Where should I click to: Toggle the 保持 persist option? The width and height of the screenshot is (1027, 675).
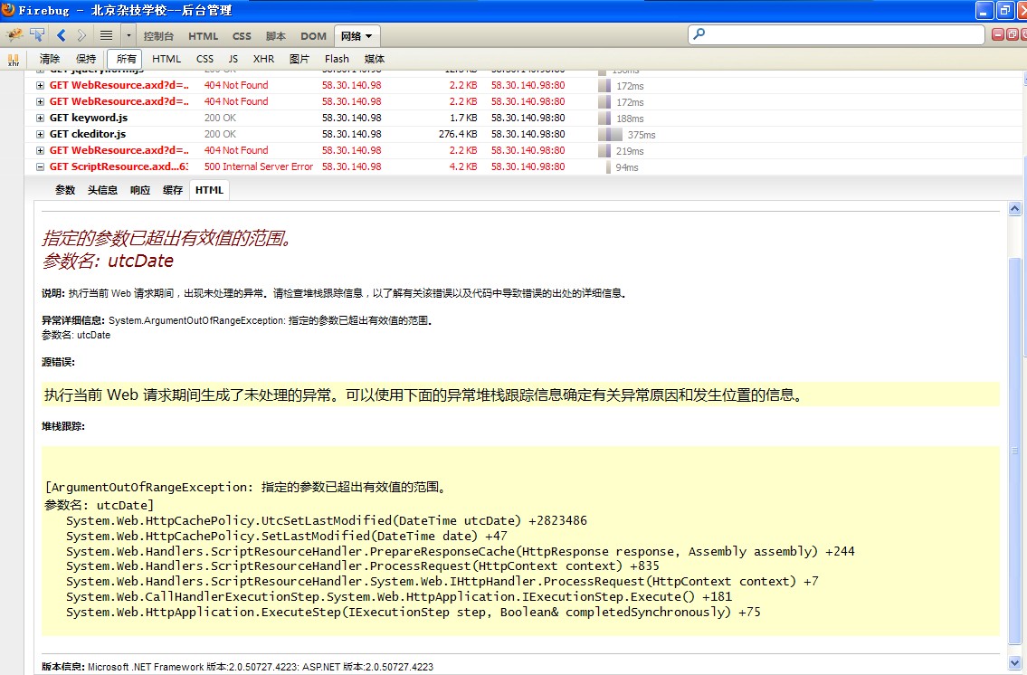(x=86, y=59)
